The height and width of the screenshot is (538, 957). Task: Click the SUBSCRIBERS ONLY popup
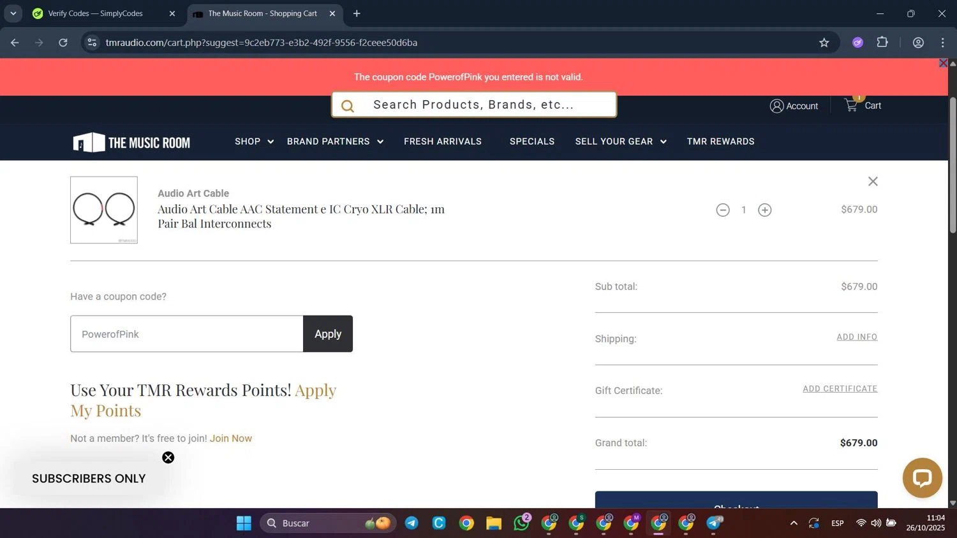click(89, 479)
